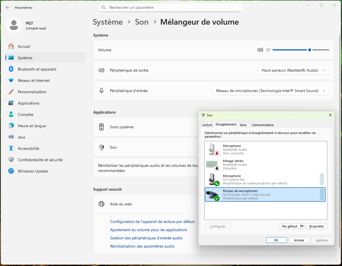342x266 pixels.
Task: Click the Comptes person icon
Action: pyautogui.click(x=11, y=115)
